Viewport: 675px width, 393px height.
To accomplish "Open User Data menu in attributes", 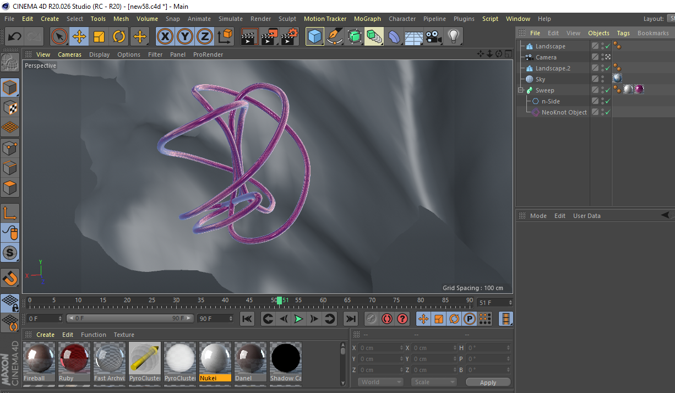I will [x=587, y=216].
